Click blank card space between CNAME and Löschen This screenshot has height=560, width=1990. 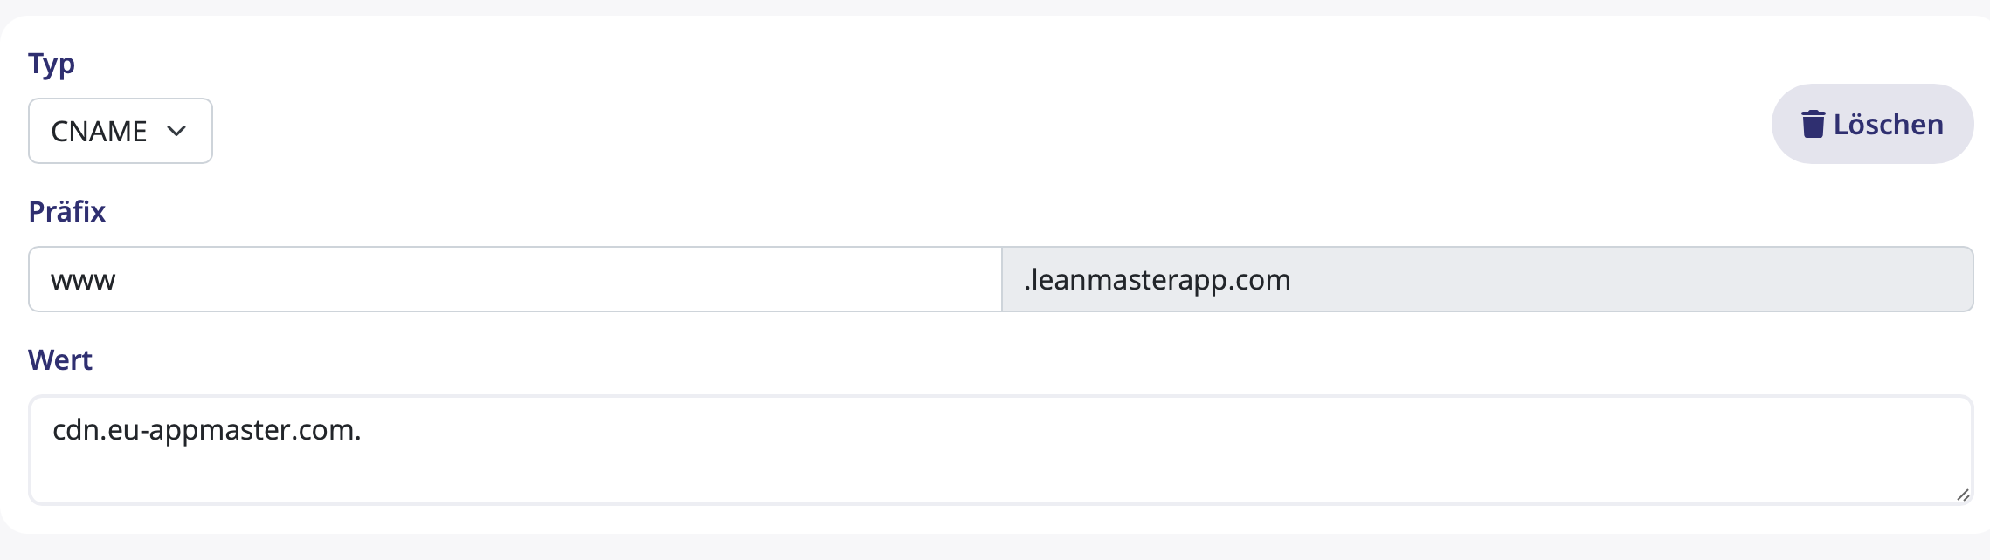(992, 131)
